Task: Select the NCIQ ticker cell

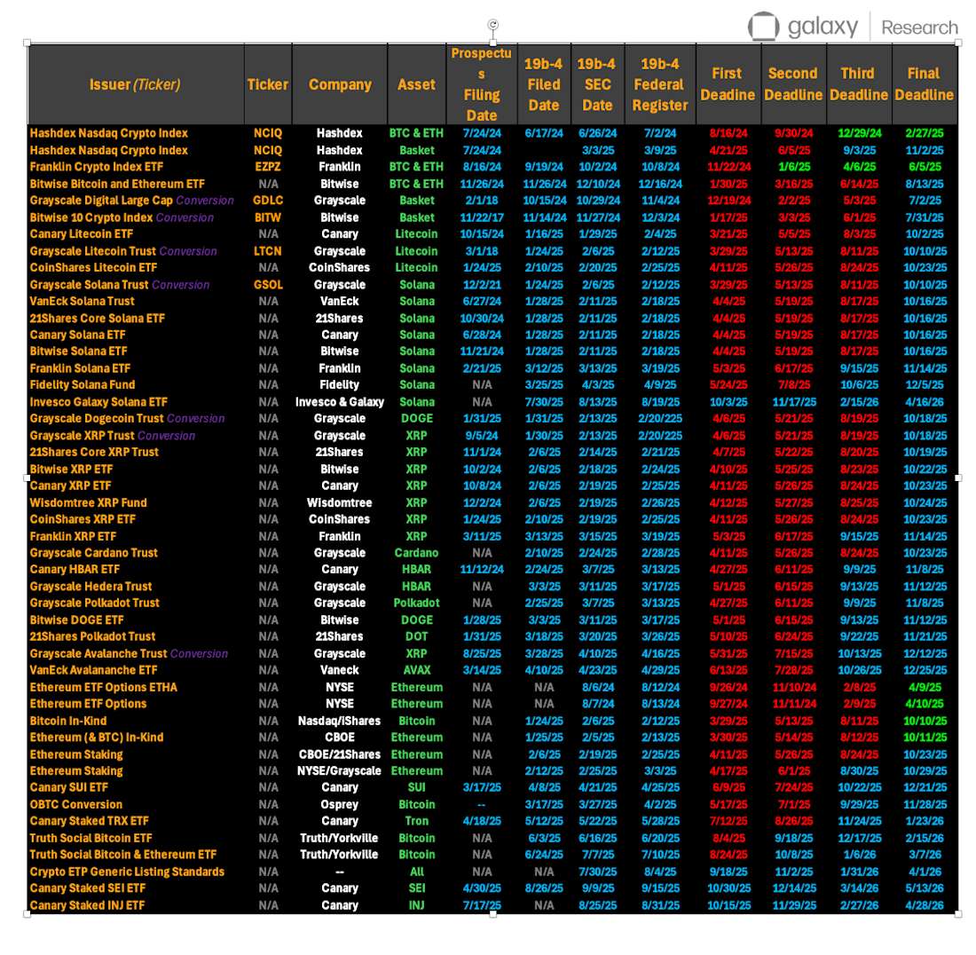Action: 267,133
